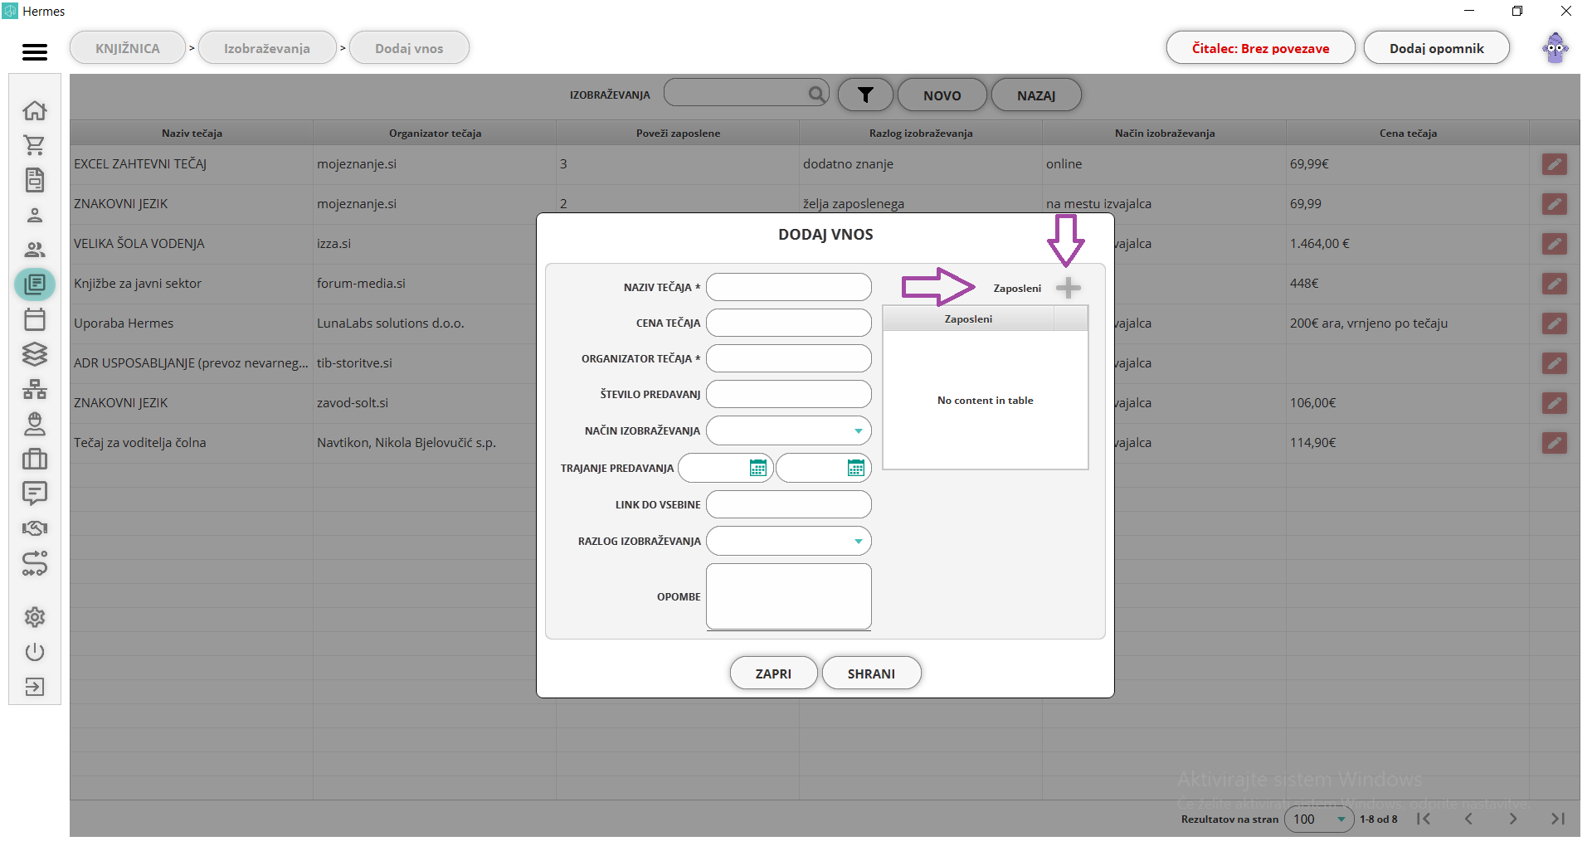The width and height of the screenshot is (1592, 851).
Task: Open the filter funnel button
Action: point(865,95)
